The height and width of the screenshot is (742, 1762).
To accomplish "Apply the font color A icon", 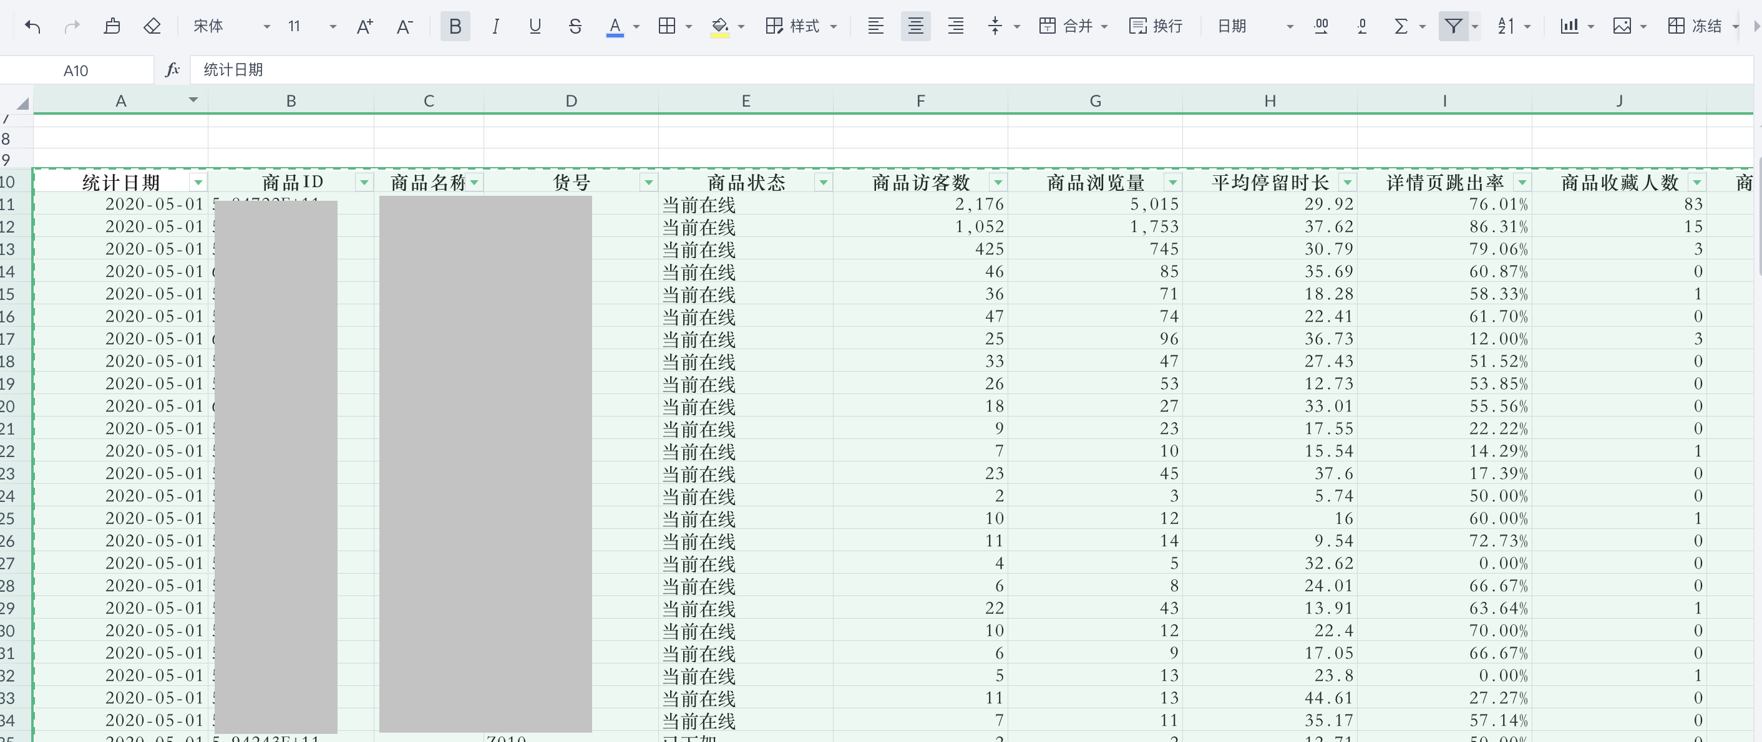I will (615, 27).
